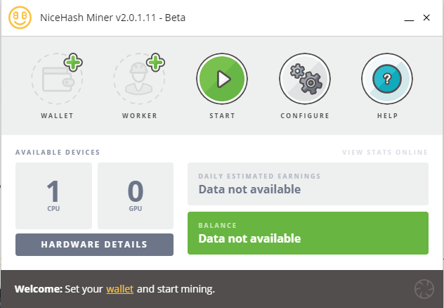
Task: Click the green Balance panel
Action: click(x=308, y=233)
